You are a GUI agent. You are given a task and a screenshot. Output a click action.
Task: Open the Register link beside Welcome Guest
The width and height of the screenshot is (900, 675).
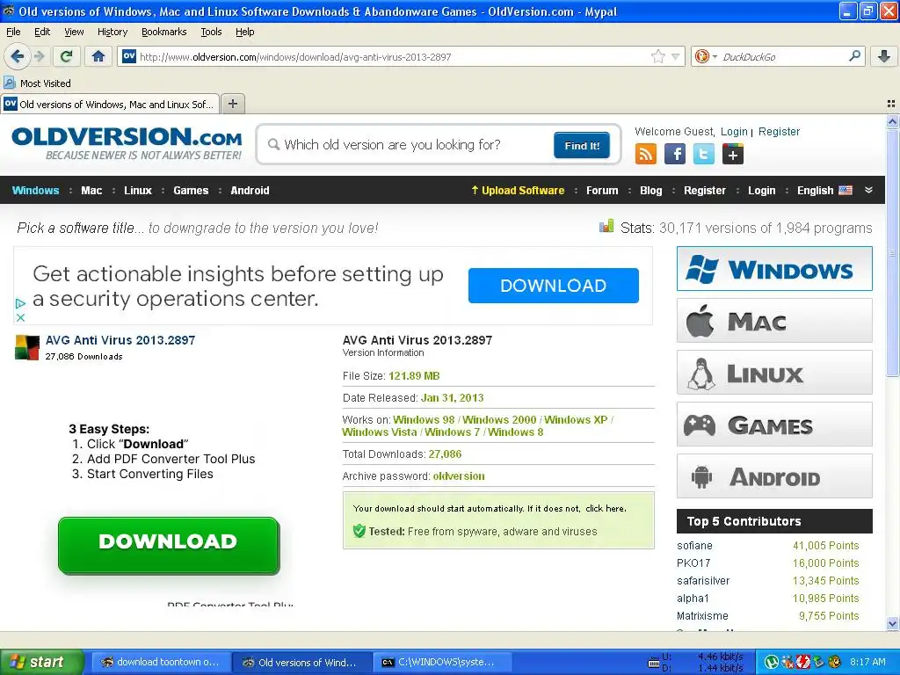coord(779,132)
